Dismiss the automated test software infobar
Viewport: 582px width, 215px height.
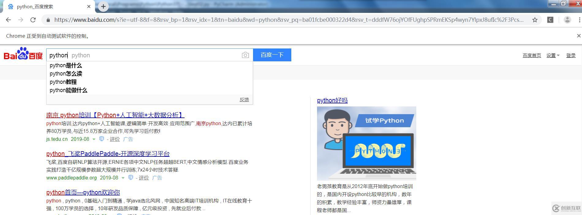579,36
